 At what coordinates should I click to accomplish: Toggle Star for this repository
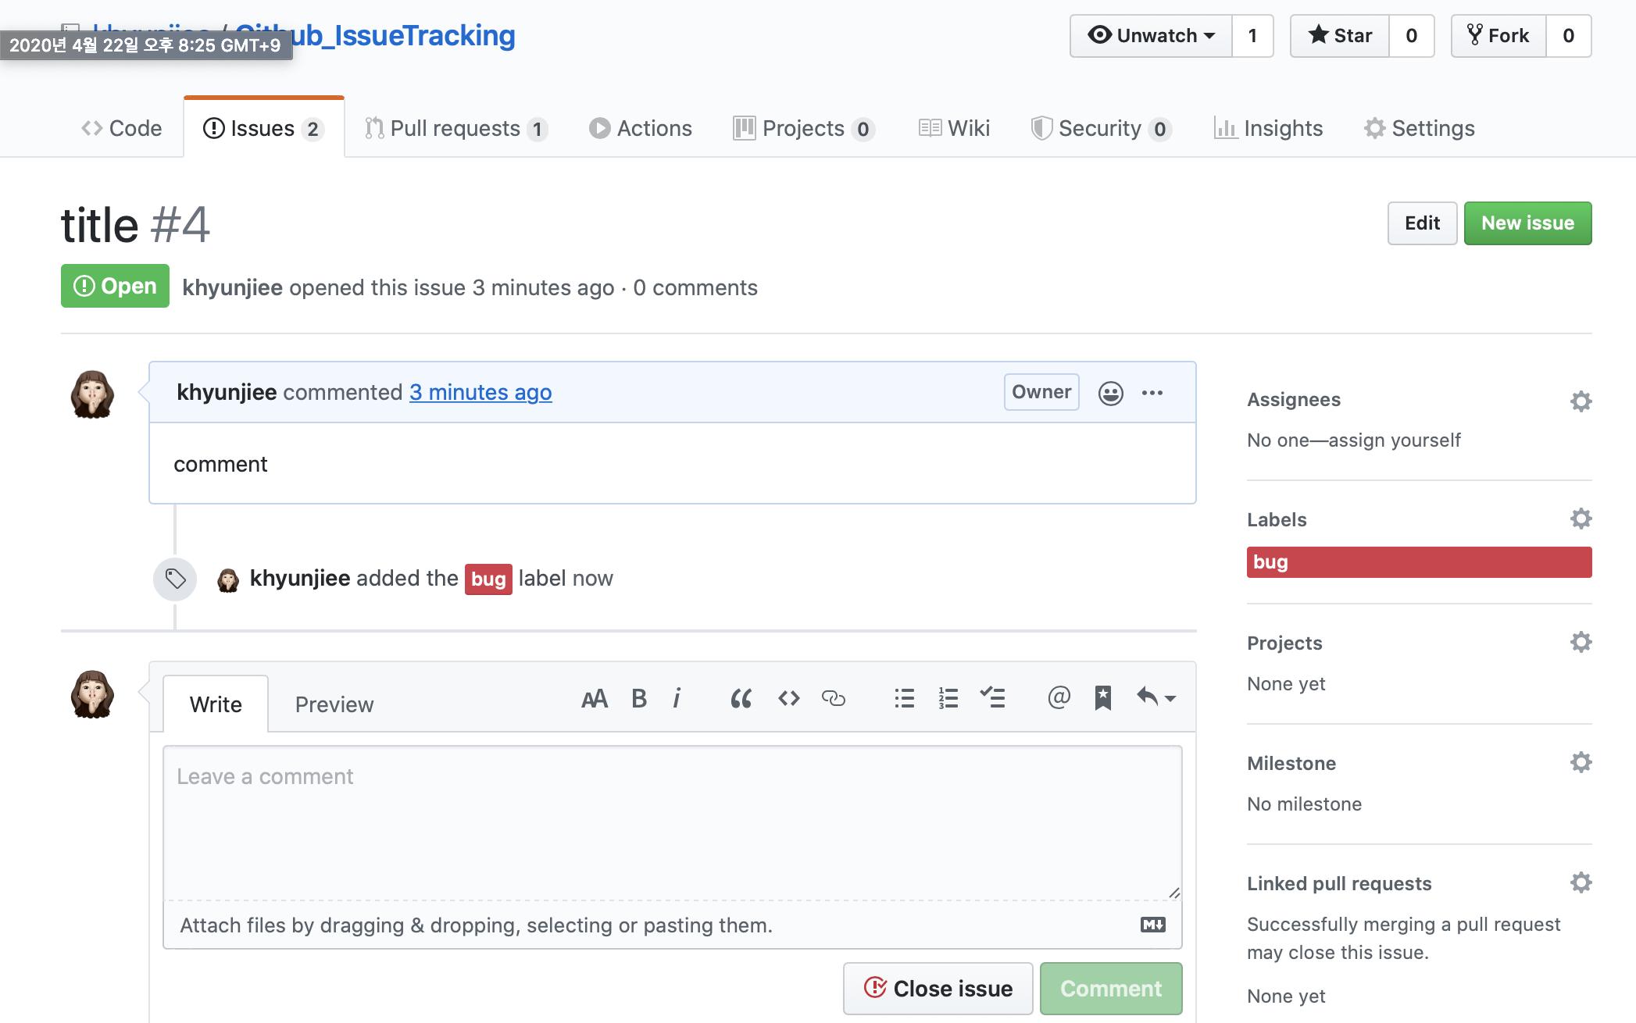click(1340, 36)
